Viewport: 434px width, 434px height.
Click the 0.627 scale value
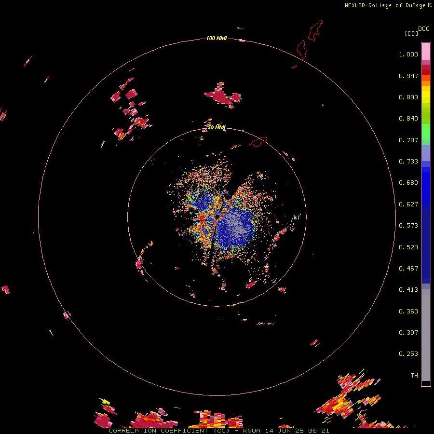pyautogui.click(x=408, y=204)
